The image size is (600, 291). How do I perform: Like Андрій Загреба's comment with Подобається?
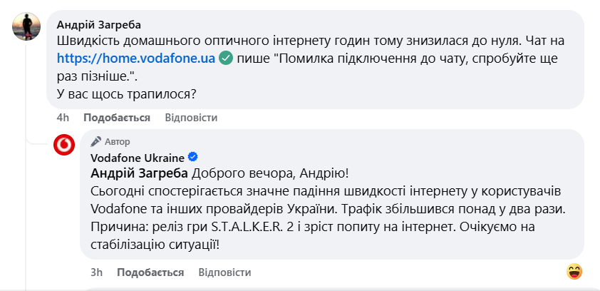click(117, 118)
